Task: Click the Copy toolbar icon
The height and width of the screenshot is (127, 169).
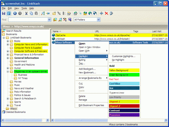Action: pos(31,13)
